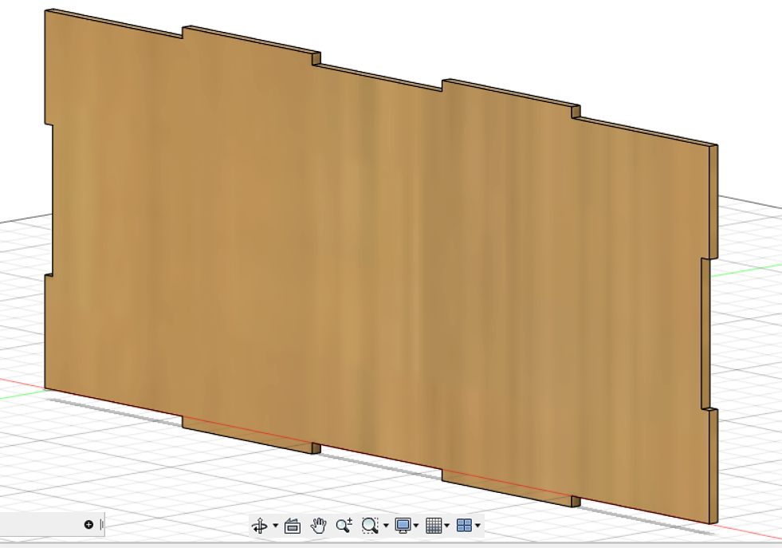Pick the Zoom Window tool
Image resolution: width=782 pixels, height=548 pixels.
point(370,526)
